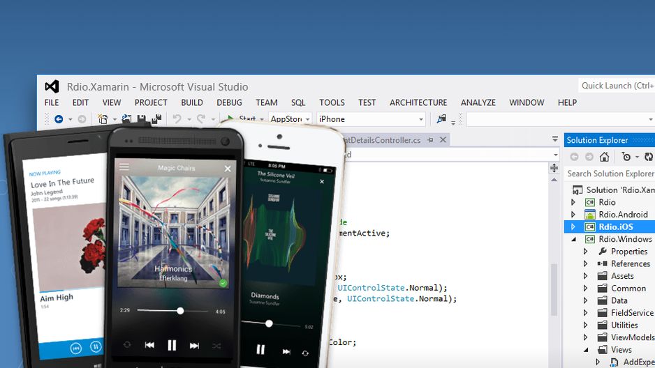655x368 pixels.
Task: Open the ARCHITECTURE menu
Action: point(418,102)
